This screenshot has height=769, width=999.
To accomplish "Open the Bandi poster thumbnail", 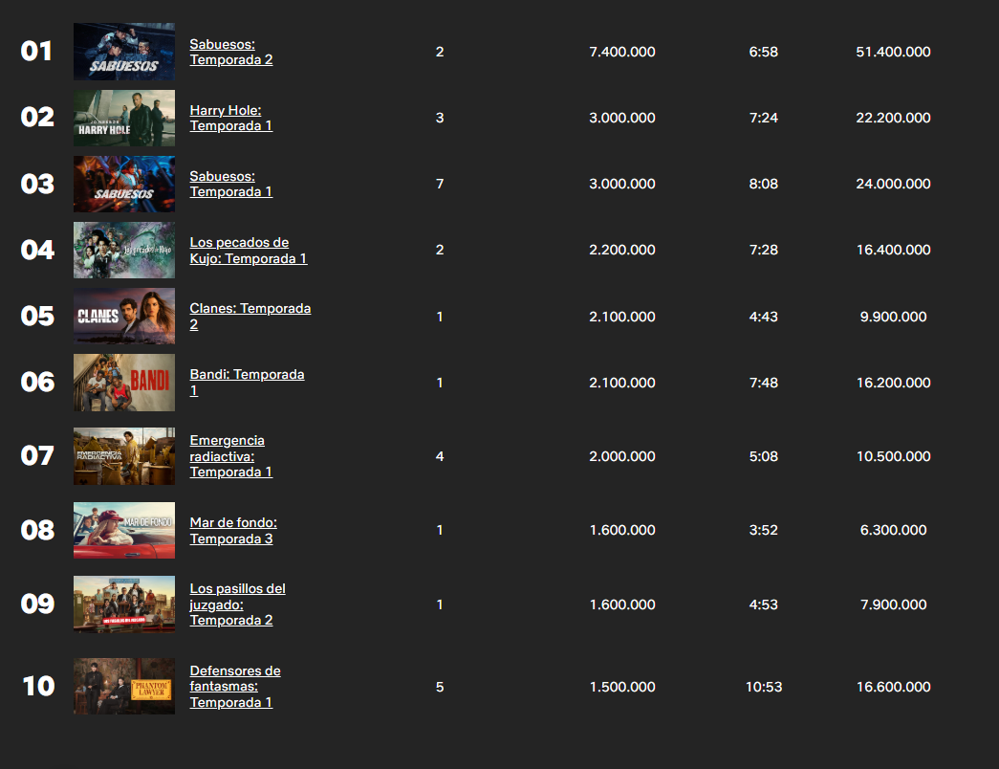I will click(x=124, y=383).
